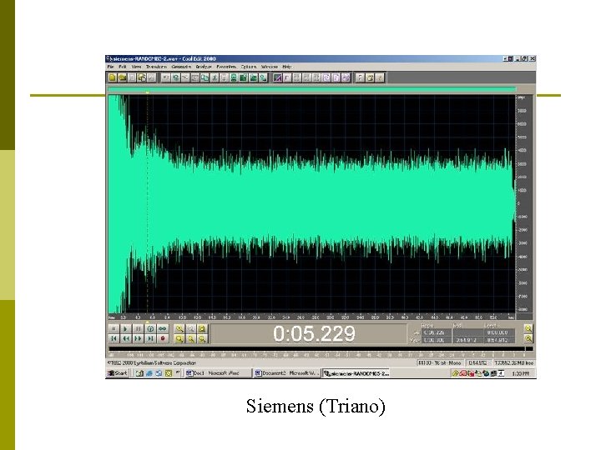
Task: Open the View menu
Action: point(136,67)
